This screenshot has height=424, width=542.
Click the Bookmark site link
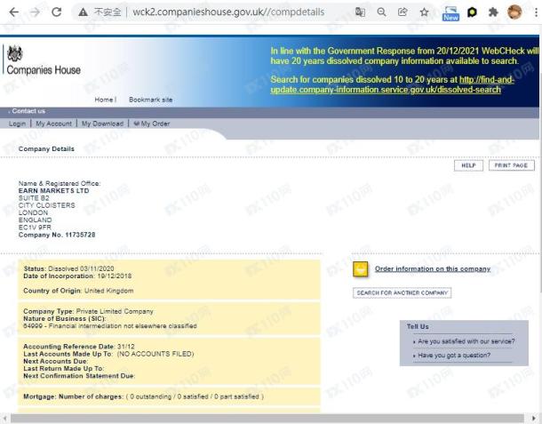tap(151, 100)
